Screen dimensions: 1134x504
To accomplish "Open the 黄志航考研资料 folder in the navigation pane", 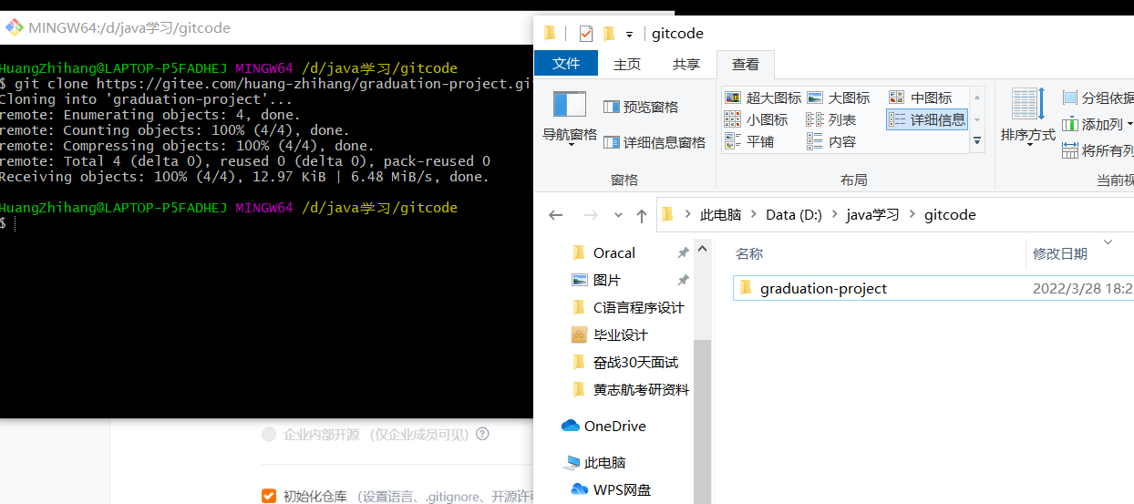I will (x=641, y=389).
